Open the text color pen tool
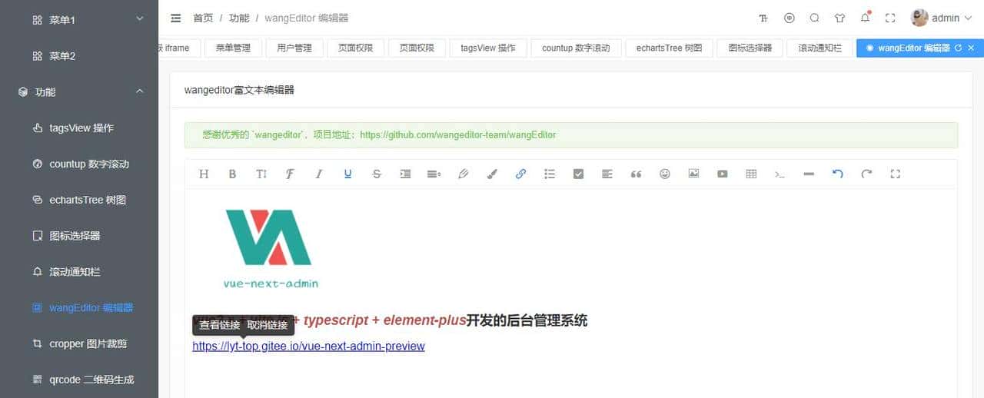The height and width of the screenshot is (398, 984). tap(463, 174)
